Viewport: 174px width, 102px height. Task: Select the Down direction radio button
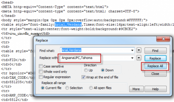click(103, 70)
